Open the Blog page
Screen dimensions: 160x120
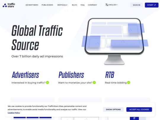[74, 5]
